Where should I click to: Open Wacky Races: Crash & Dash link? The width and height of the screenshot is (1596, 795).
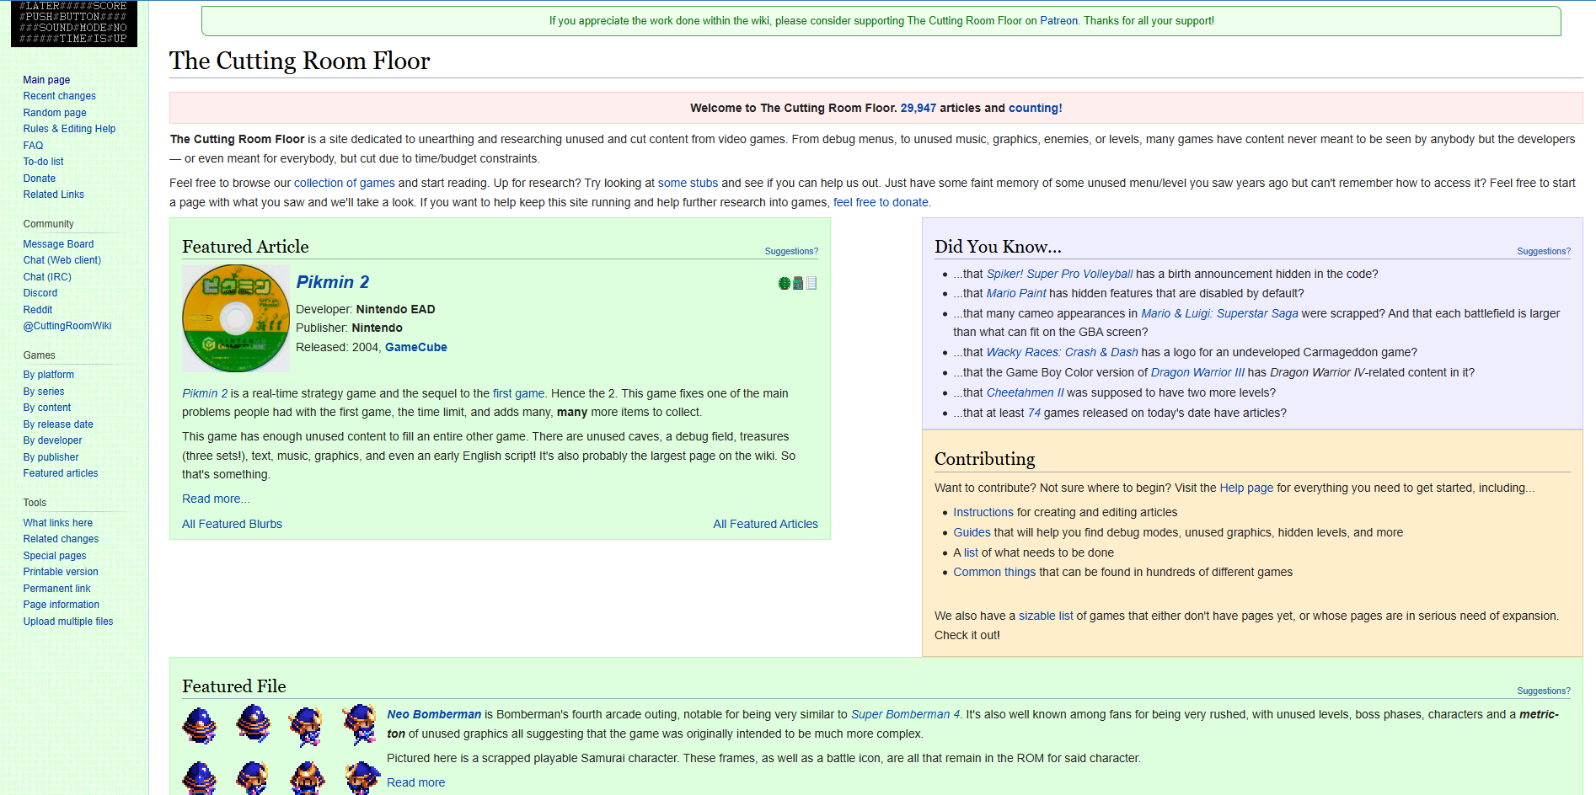pos(1062,352)
